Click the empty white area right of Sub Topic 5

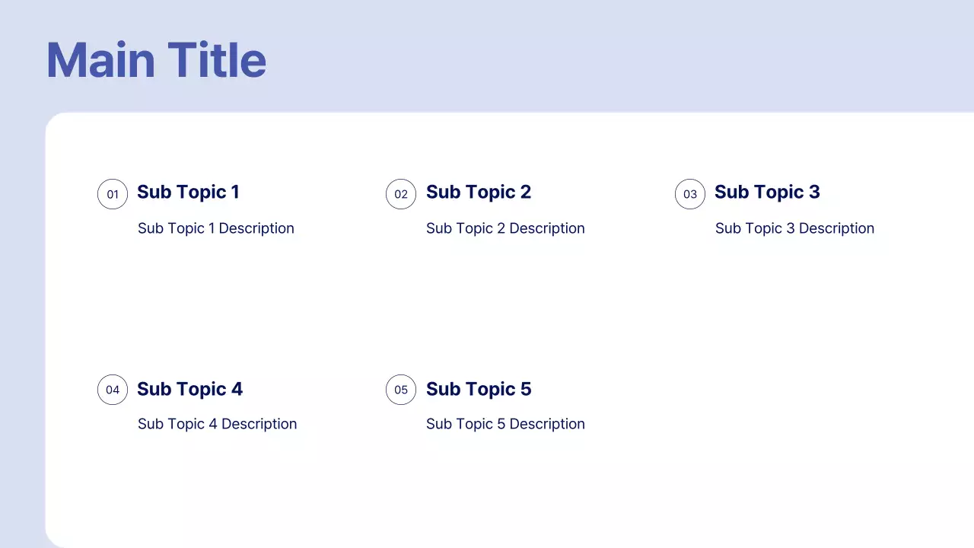(761, 403)
